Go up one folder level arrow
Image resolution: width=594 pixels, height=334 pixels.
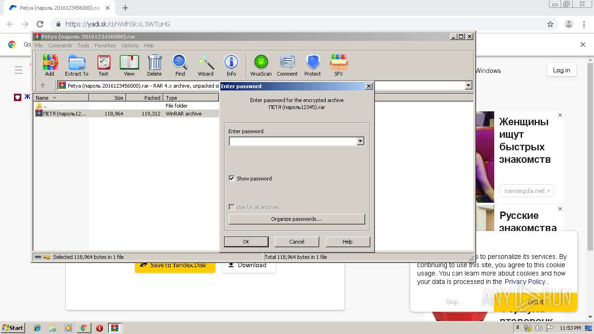(x=43, y=85)
